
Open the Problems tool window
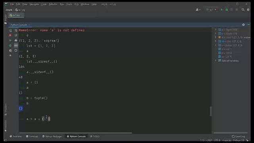[16, 137]
